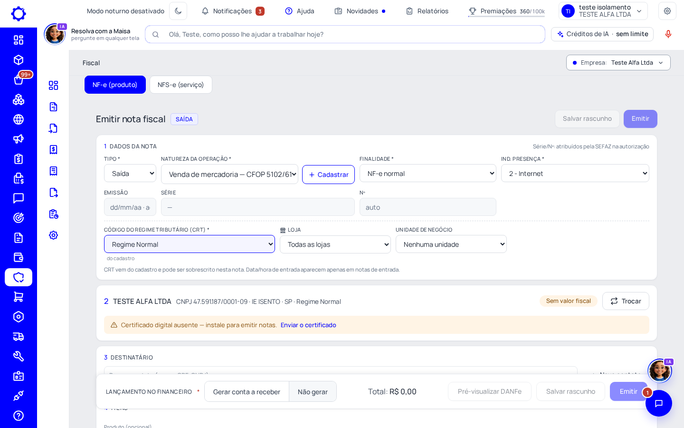This screenshot has width=684, height=428.
Task: Open the Ind. Presença dropdown
Action: (575, 173)
